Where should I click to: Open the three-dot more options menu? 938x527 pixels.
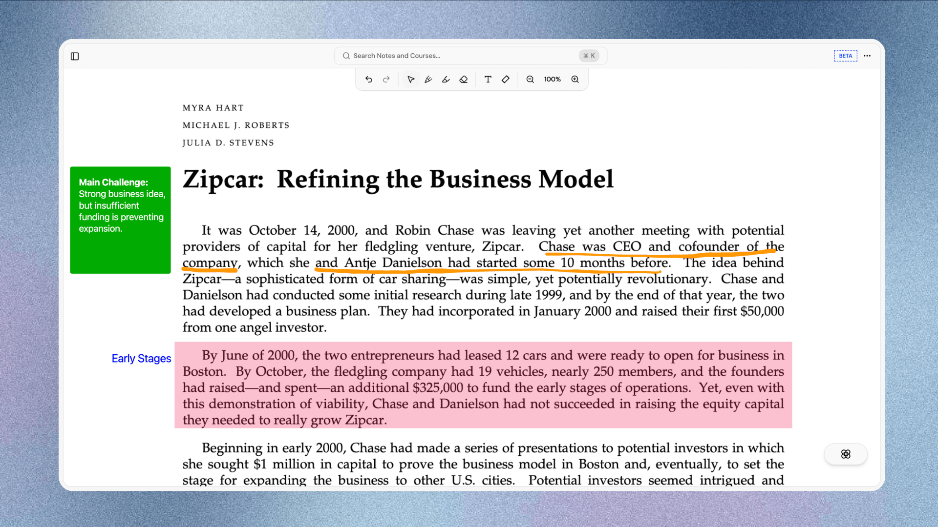867,56
